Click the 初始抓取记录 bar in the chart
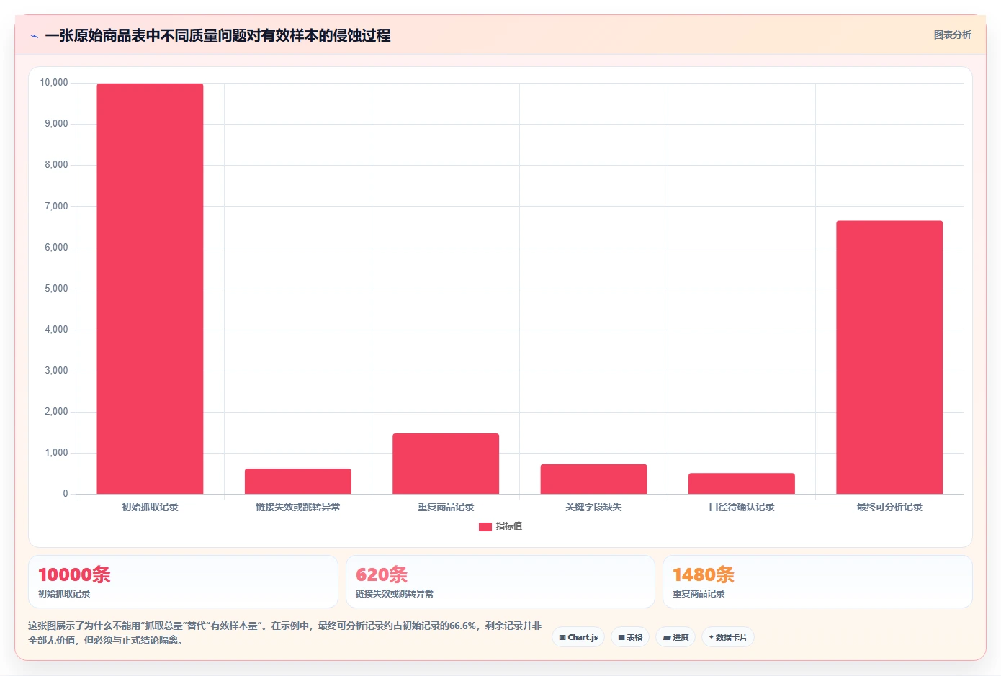This screenshot has width=1001, height=676. point(150,289)
